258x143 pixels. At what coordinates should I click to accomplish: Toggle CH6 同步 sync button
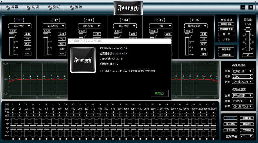click(203, 44)
